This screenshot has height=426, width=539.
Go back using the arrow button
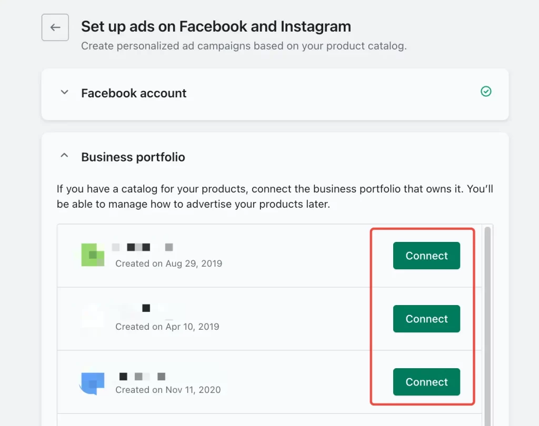click(x=55, y=27)
